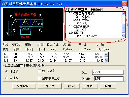Viewport: 129px width, 97px height.
Task: Click the A级螺纹副: line in notes
Action: [x=76, y=33]
